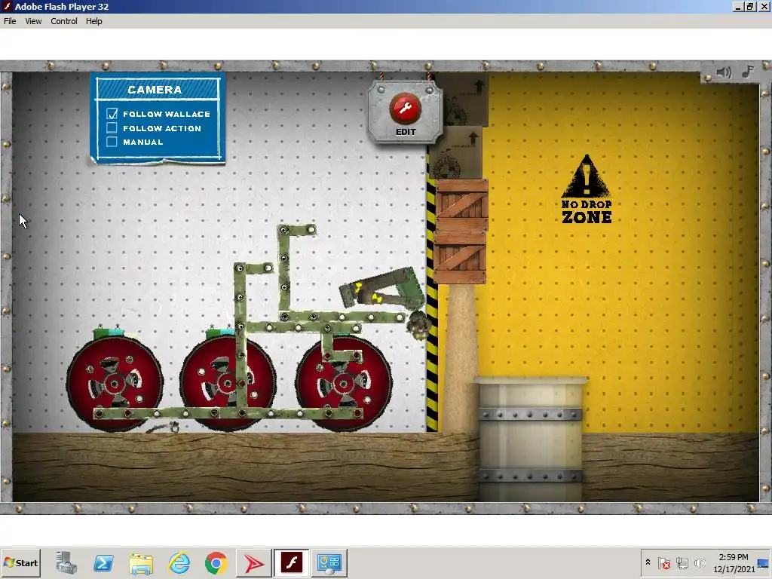Show hidden system tray icons

pos(648,562)
